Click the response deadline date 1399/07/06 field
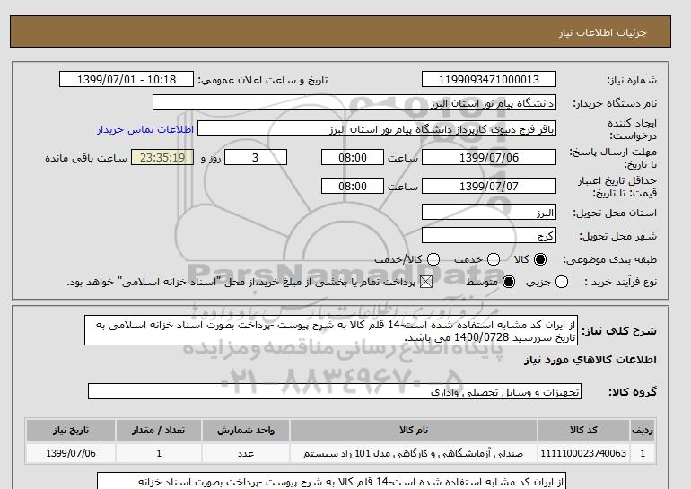The width and height of the screenshot is (691, 489). click(x=489, y=157)
